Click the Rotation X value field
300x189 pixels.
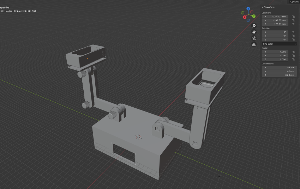pyautogui.click(x=275, y=32)
